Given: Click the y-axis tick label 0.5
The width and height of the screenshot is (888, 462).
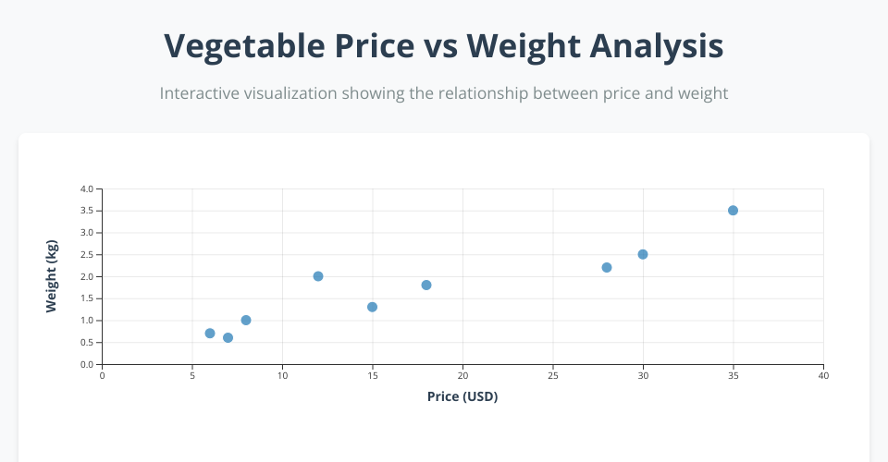Looking at the screenshot, I should point(87,343).
